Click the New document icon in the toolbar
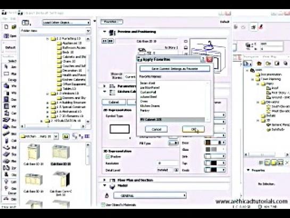This screenshot has height=218, width=290. (x=6, y=27)
